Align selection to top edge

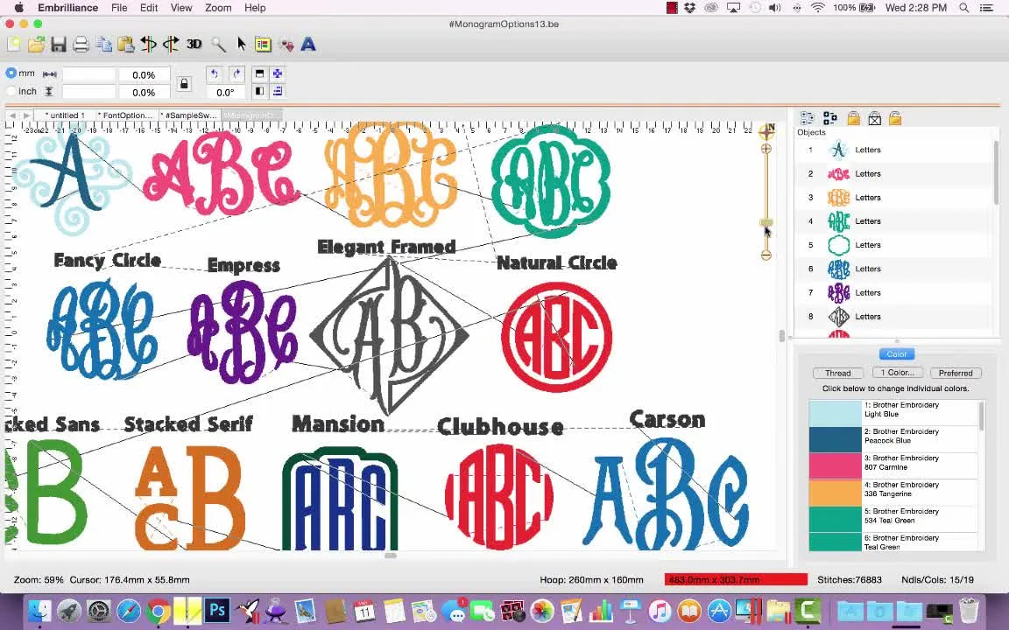[259, 73]
